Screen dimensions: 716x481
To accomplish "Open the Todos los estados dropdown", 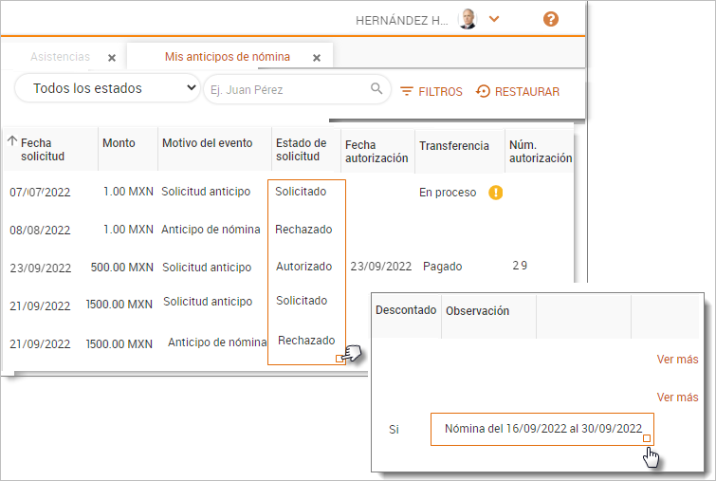I will click(106, 89).
